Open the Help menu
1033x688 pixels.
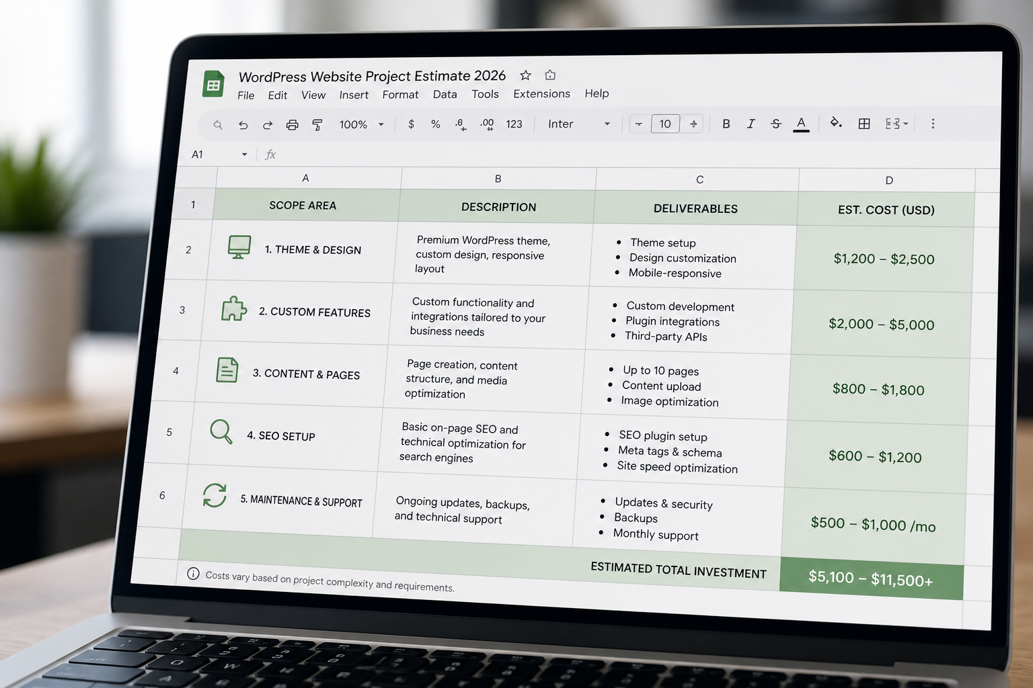pos(597,93)
